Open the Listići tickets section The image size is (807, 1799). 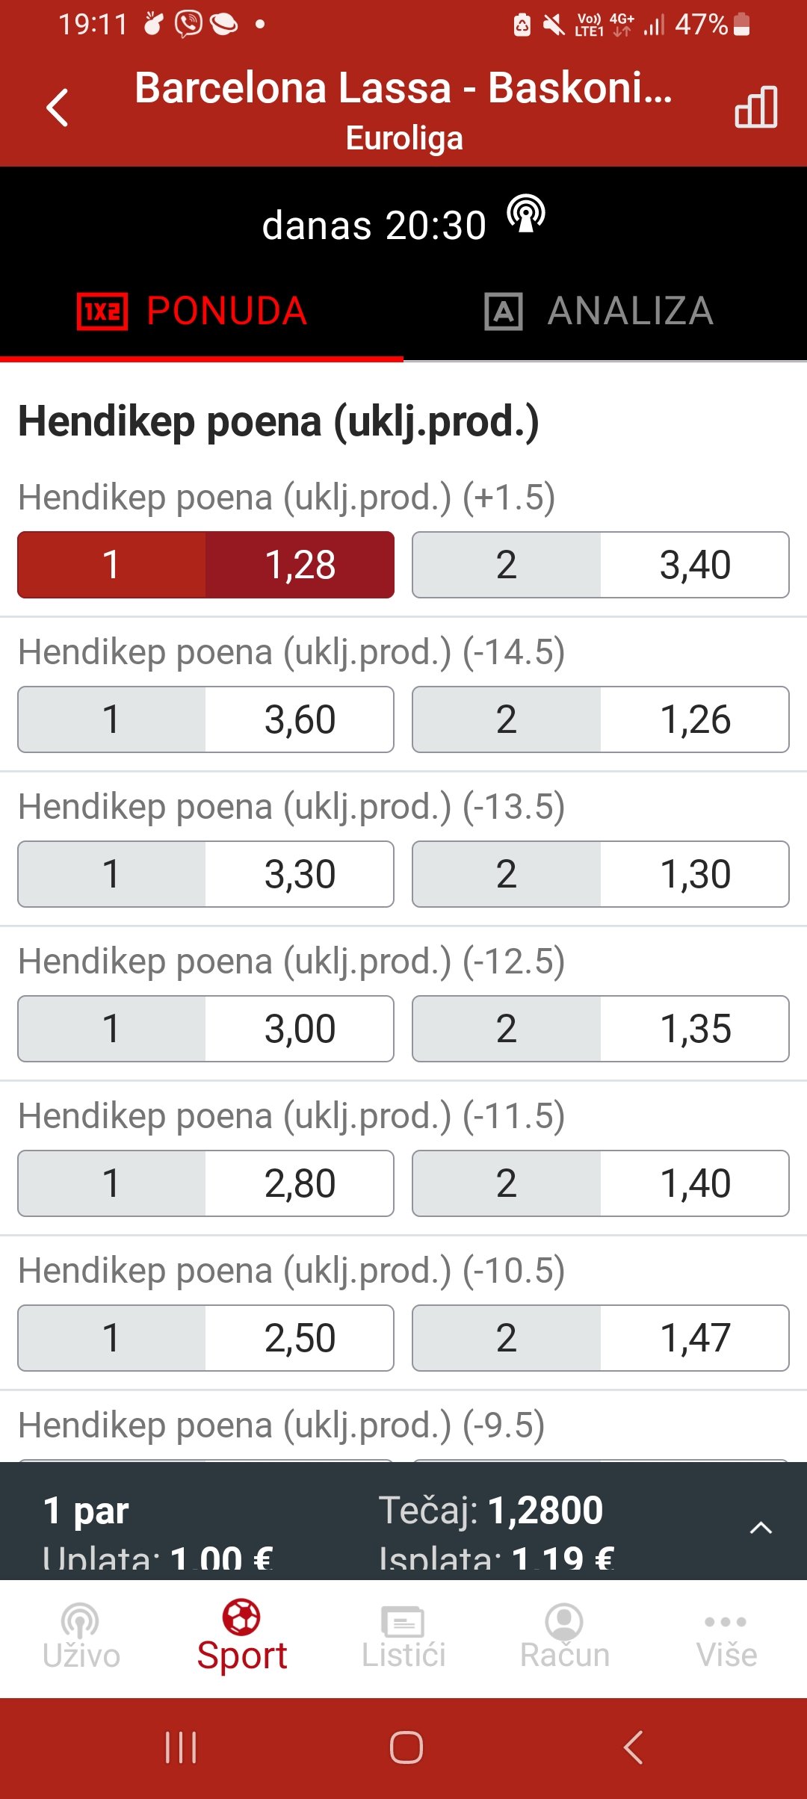tap(403, 1638)
